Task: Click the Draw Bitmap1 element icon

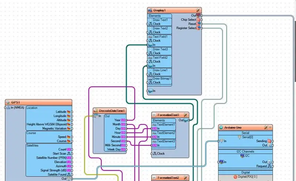Action: click(x=150, y=78)
